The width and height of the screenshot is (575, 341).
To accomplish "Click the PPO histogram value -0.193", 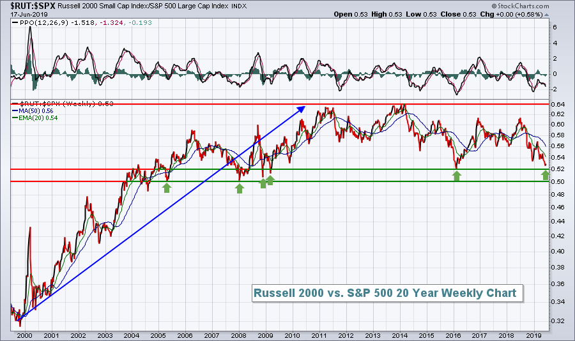I will coord(140,23).
